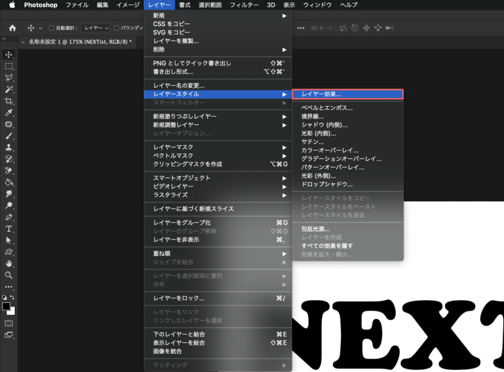The height and width of the screenshot is (372, 504).
Task: Select the Eyedropper tool
Action: click(x=9, y=112)
